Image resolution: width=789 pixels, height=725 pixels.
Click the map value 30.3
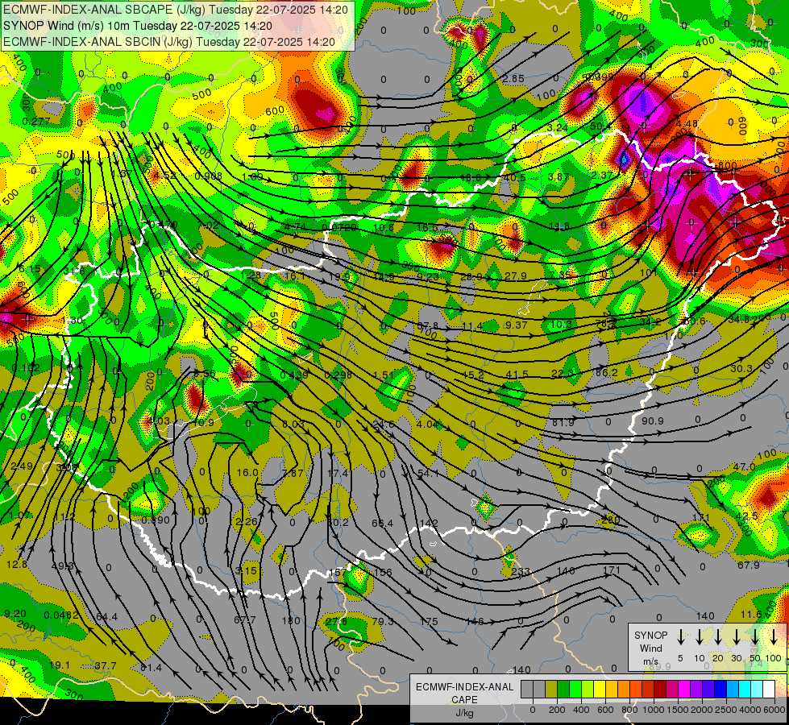[x=741, y=368]
